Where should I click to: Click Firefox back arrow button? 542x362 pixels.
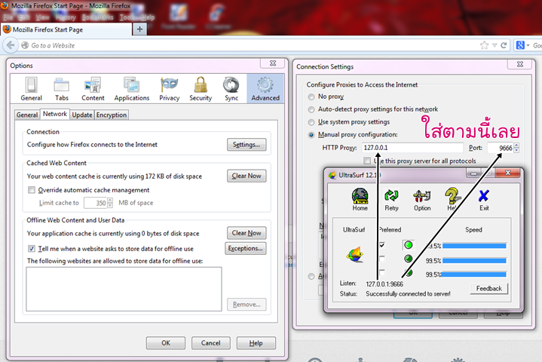(11, 45)
